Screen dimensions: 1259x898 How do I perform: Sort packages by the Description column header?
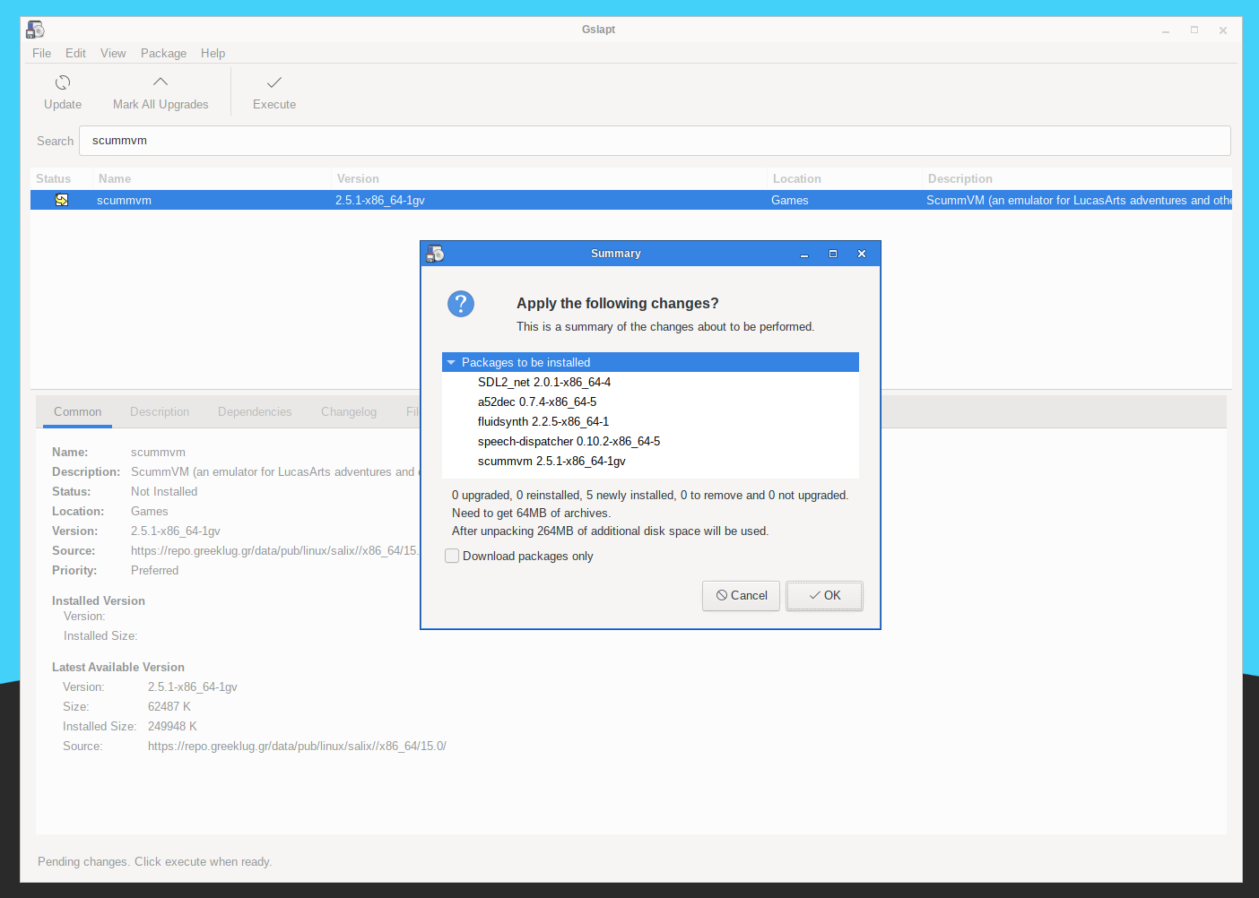pyautogui.click(x=1076, y=178)
